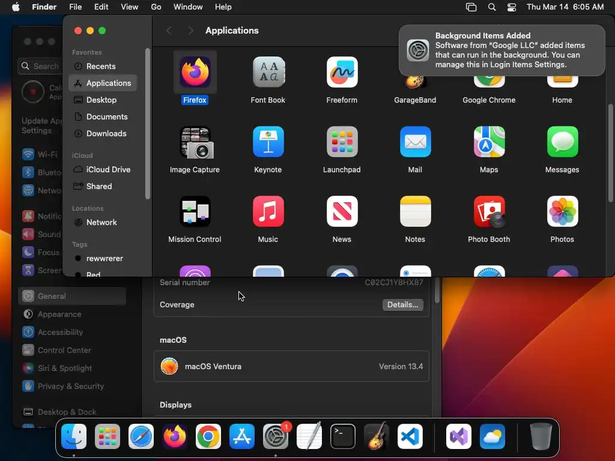Open Visual Studio from the Dock
The width and height of the screenshot is (615, 461).
[459, 436]
